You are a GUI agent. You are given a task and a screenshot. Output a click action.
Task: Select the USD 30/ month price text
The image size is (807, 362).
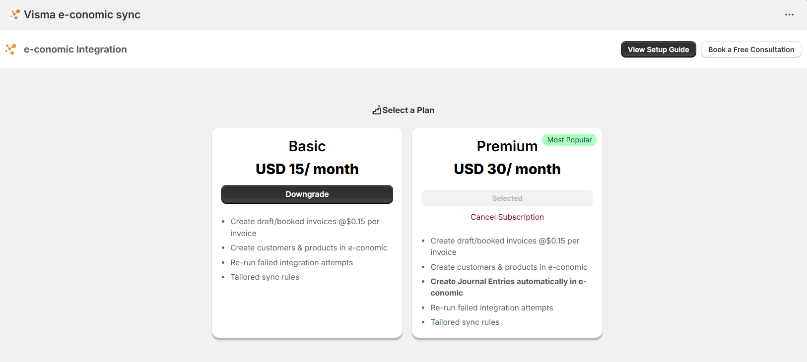[x=507, y=169]
